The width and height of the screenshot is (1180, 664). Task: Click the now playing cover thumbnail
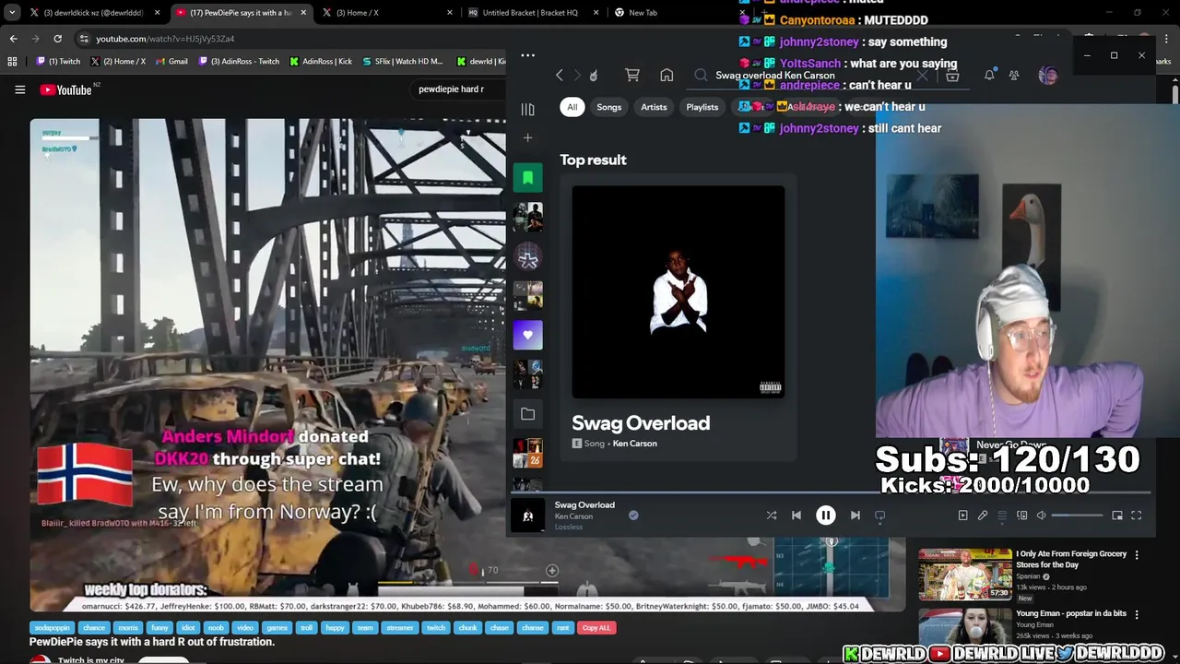pyautogui.click(x=528, y=516)
